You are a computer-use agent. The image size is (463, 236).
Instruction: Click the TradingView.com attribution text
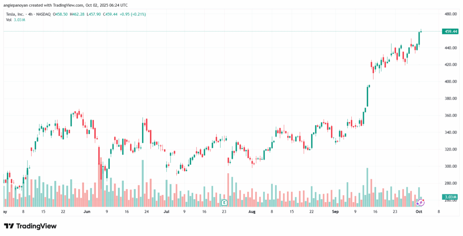[58, 5]
